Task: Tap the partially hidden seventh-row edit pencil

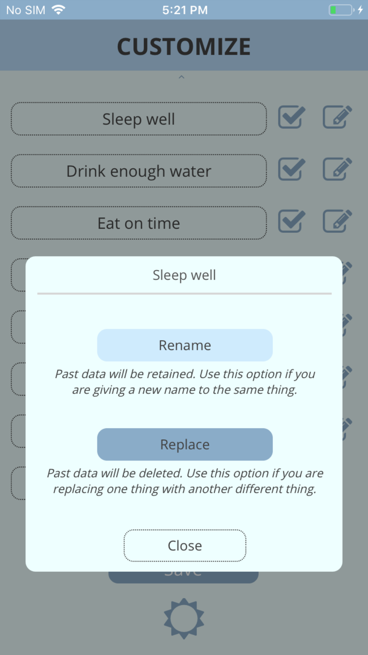Action: 347,429
